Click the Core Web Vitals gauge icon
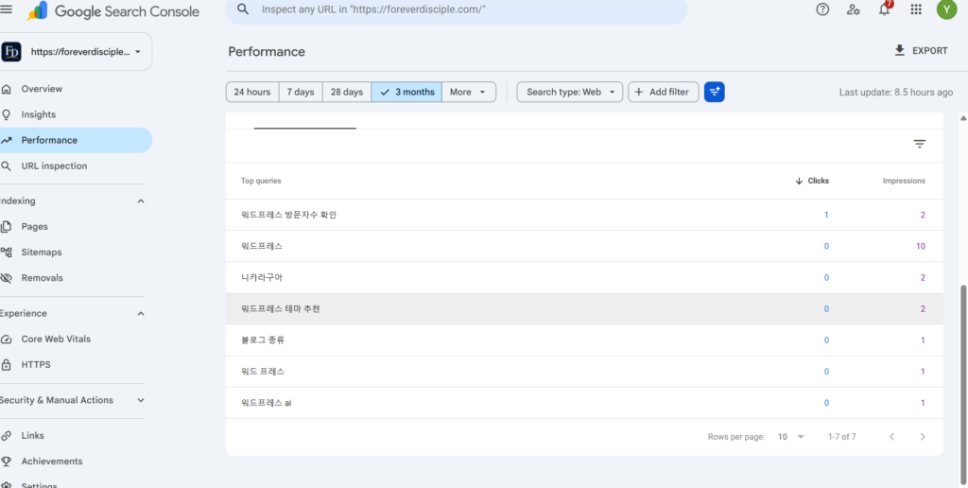 point(7,340)
